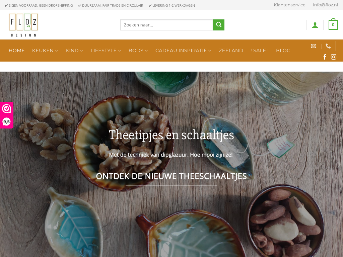Click the Floz Design logo

(x=23, y=25)
